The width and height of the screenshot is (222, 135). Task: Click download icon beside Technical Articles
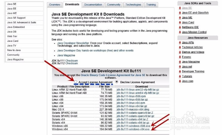coord(180,47)
